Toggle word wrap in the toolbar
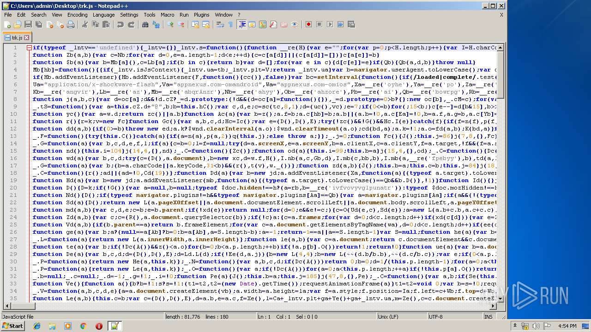The image size is (591, 332). point(220,24)
